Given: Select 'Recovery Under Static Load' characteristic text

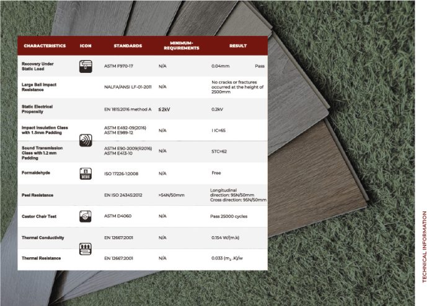Looking at the screenshot, I should tap(38, 66).
